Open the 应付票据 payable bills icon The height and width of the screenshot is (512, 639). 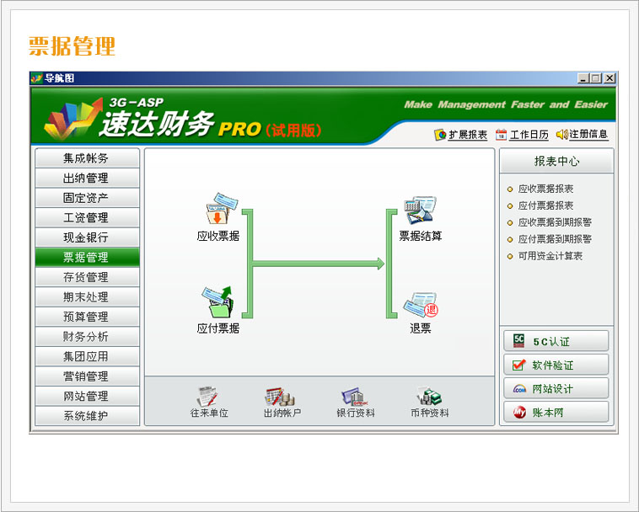tap(218, 302)
